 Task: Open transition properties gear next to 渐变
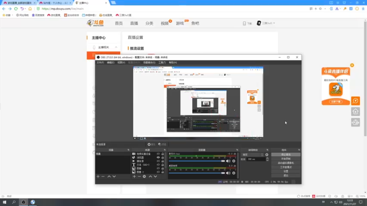pyautogui.click(x=267, y=155)
